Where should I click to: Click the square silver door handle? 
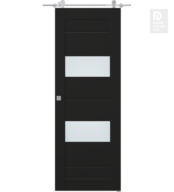point(59,98)
